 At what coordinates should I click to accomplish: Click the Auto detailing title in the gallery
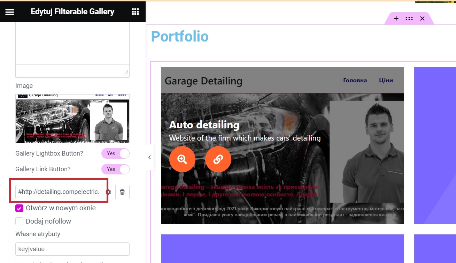204,125
